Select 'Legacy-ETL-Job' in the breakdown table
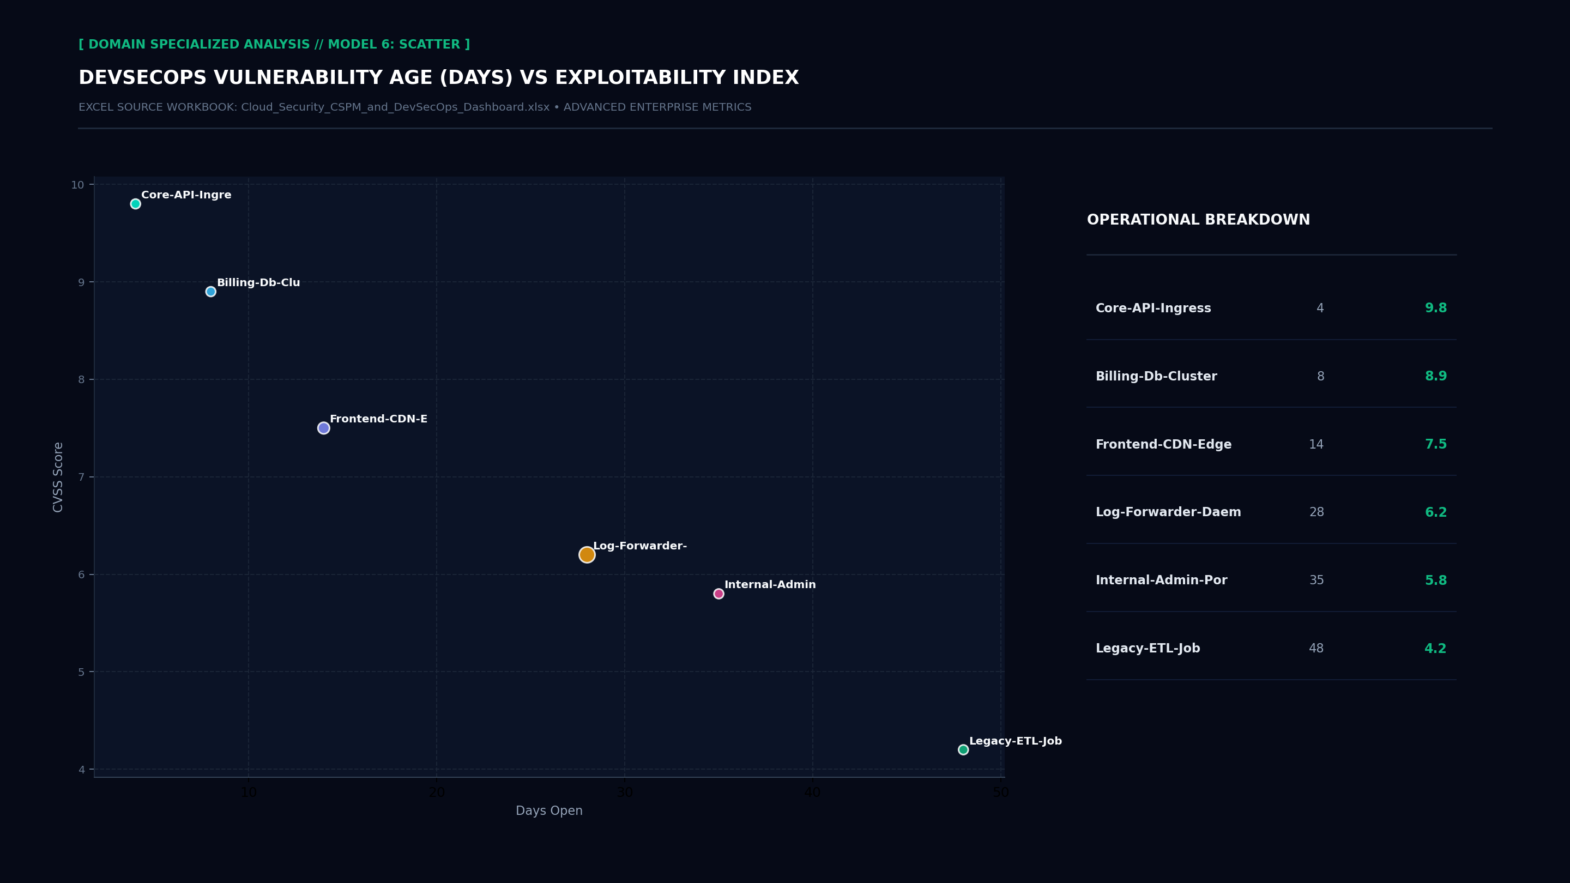Viewport: 1570px width, 883px height. (1148, 649)
